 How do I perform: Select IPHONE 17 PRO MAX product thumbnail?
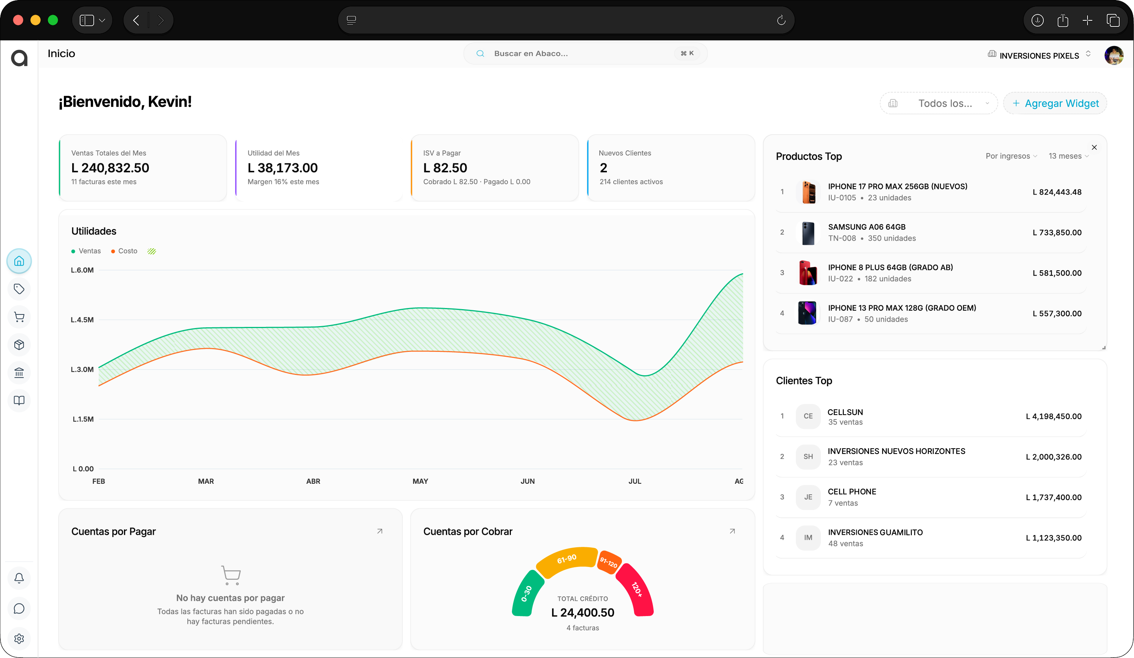click(808, 192)
